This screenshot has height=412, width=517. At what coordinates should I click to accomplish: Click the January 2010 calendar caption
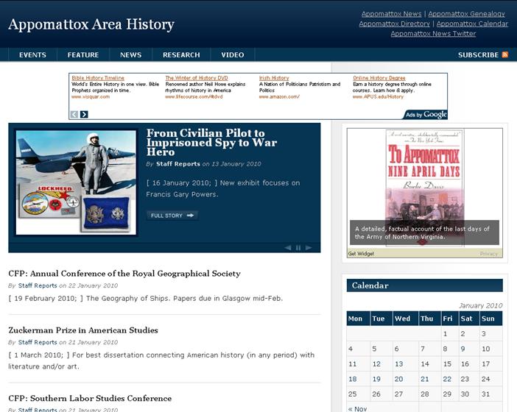(x=481, y=305)
